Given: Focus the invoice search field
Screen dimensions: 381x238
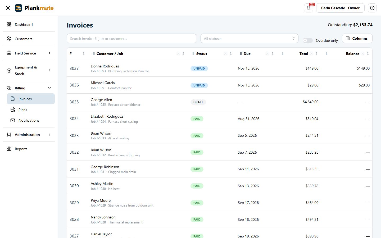Looking at the screenshot, I should coord(131,39).
